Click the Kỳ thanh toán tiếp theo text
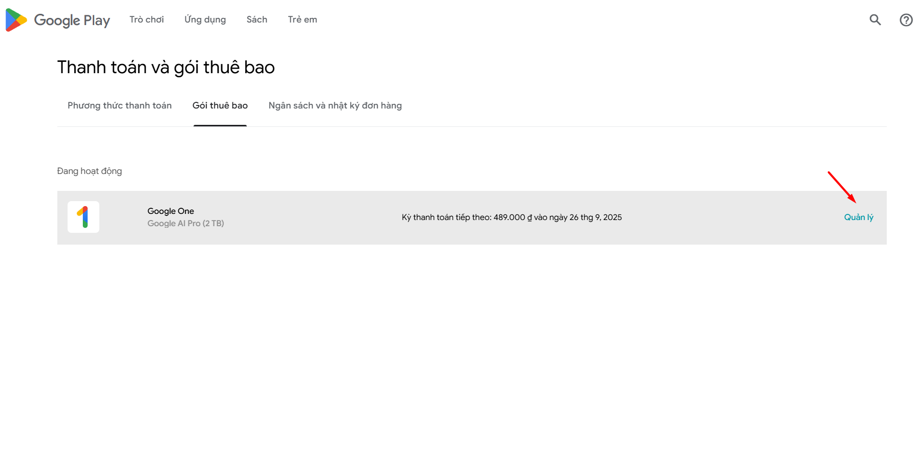The image size is (918, 458). tap(511, 217)
